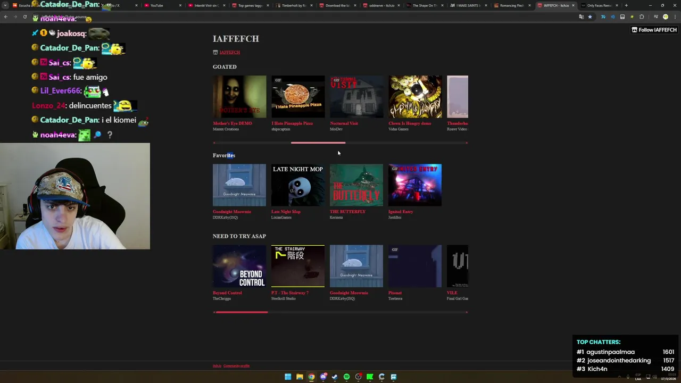Open Discord from the taskbar
The width and height of the screenshot is (681, 383).
coord(323,377)
